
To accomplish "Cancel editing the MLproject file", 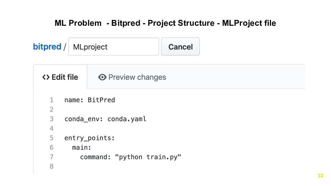I will click(x=180, y=46).
